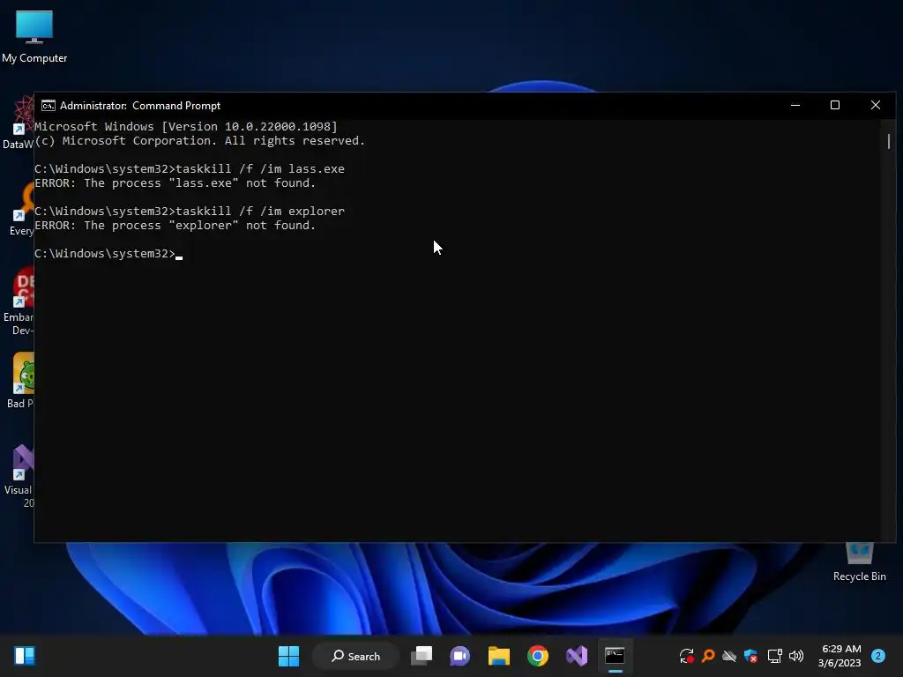Click the sync update tray icon

click(x=686, y=656)
